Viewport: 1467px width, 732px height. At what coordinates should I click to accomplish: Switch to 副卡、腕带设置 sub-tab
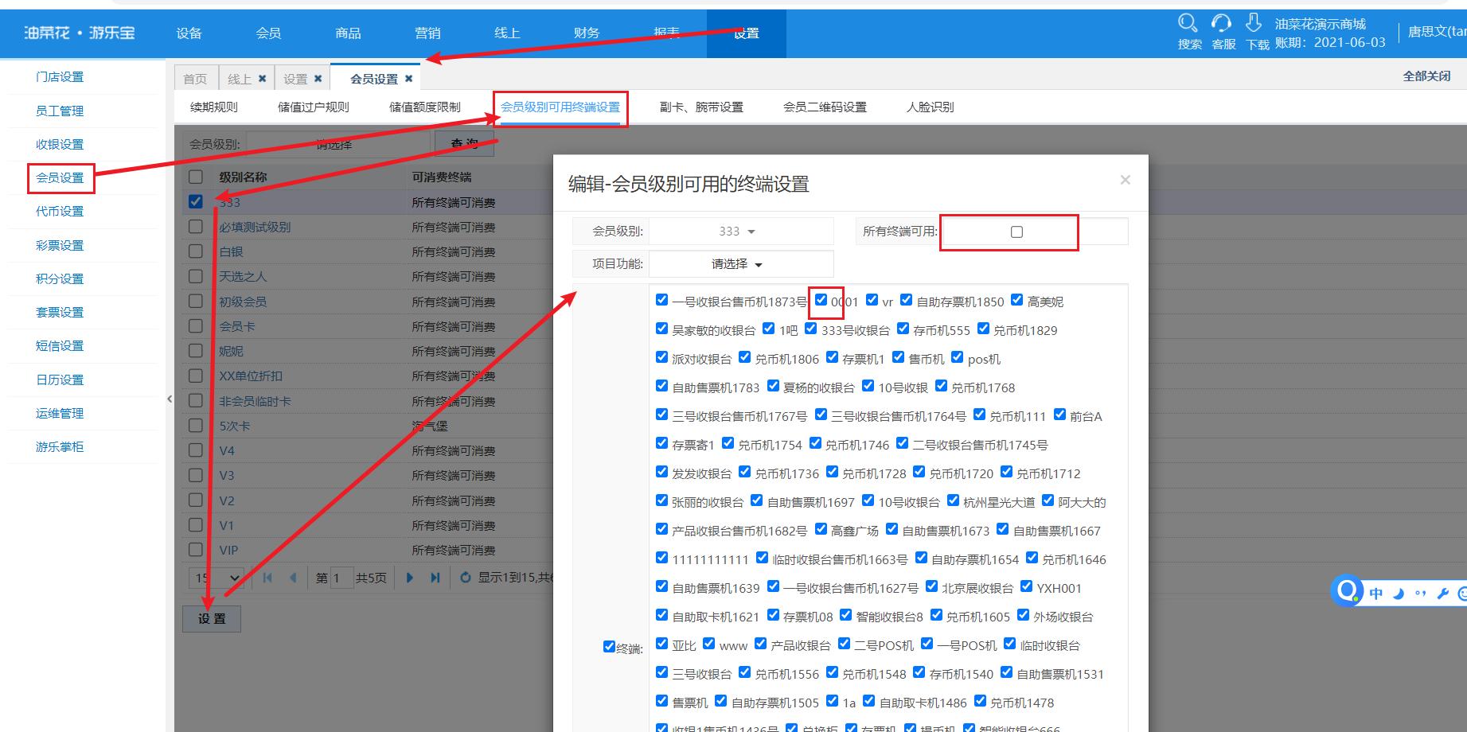pyautogui.click(x=701, y=107)
